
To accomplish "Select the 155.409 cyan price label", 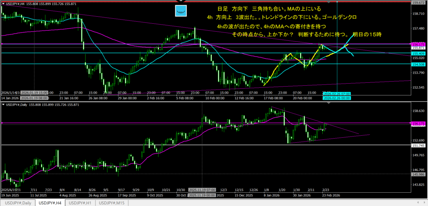I will (419, 53).
